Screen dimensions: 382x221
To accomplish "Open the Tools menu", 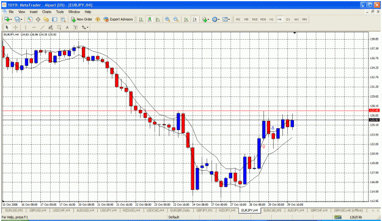I will [x=60, y=12].
